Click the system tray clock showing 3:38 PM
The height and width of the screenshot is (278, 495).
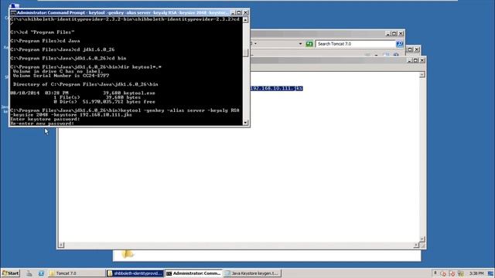[476, 273]
